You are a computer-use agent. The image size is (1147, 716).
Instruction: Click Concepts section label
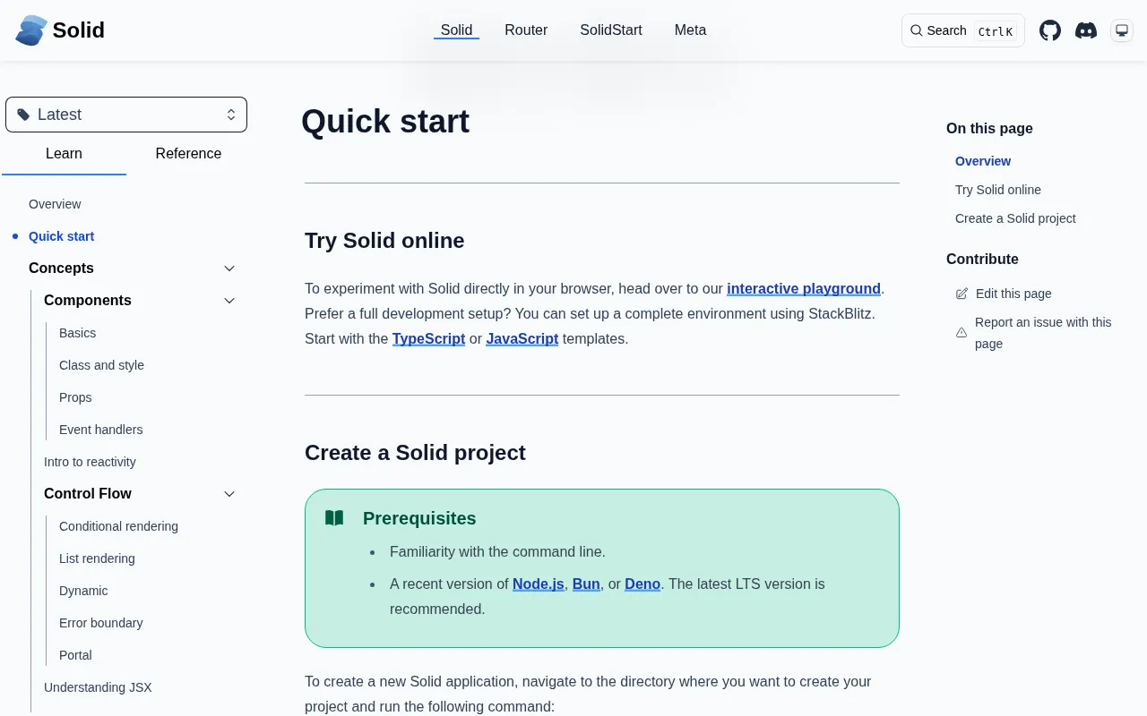[61, 268]
